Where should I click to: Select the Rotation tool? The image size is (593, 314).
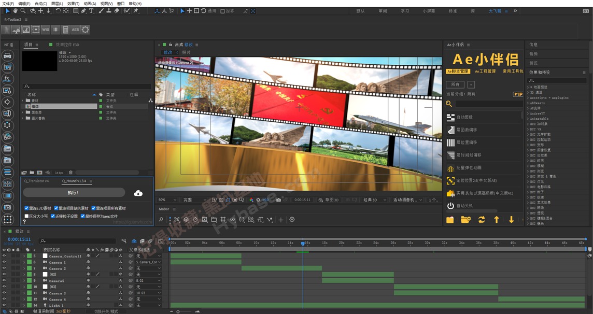tap(58, 11)
